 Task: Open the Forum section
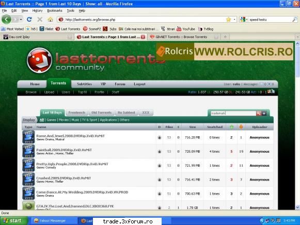[120, 84]
